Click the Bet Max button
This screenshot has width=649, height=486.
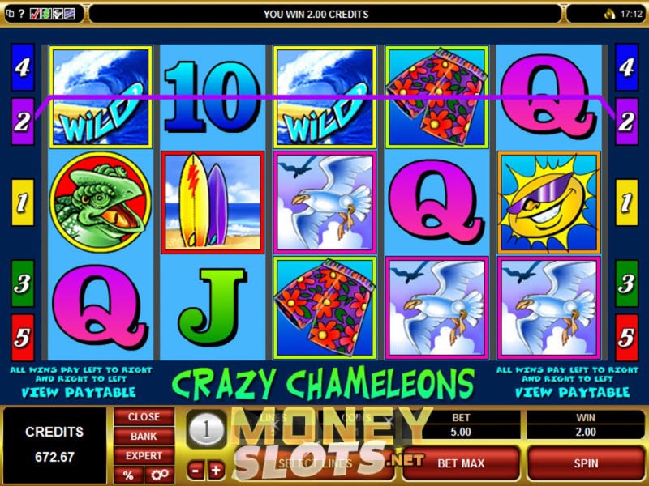461,463
